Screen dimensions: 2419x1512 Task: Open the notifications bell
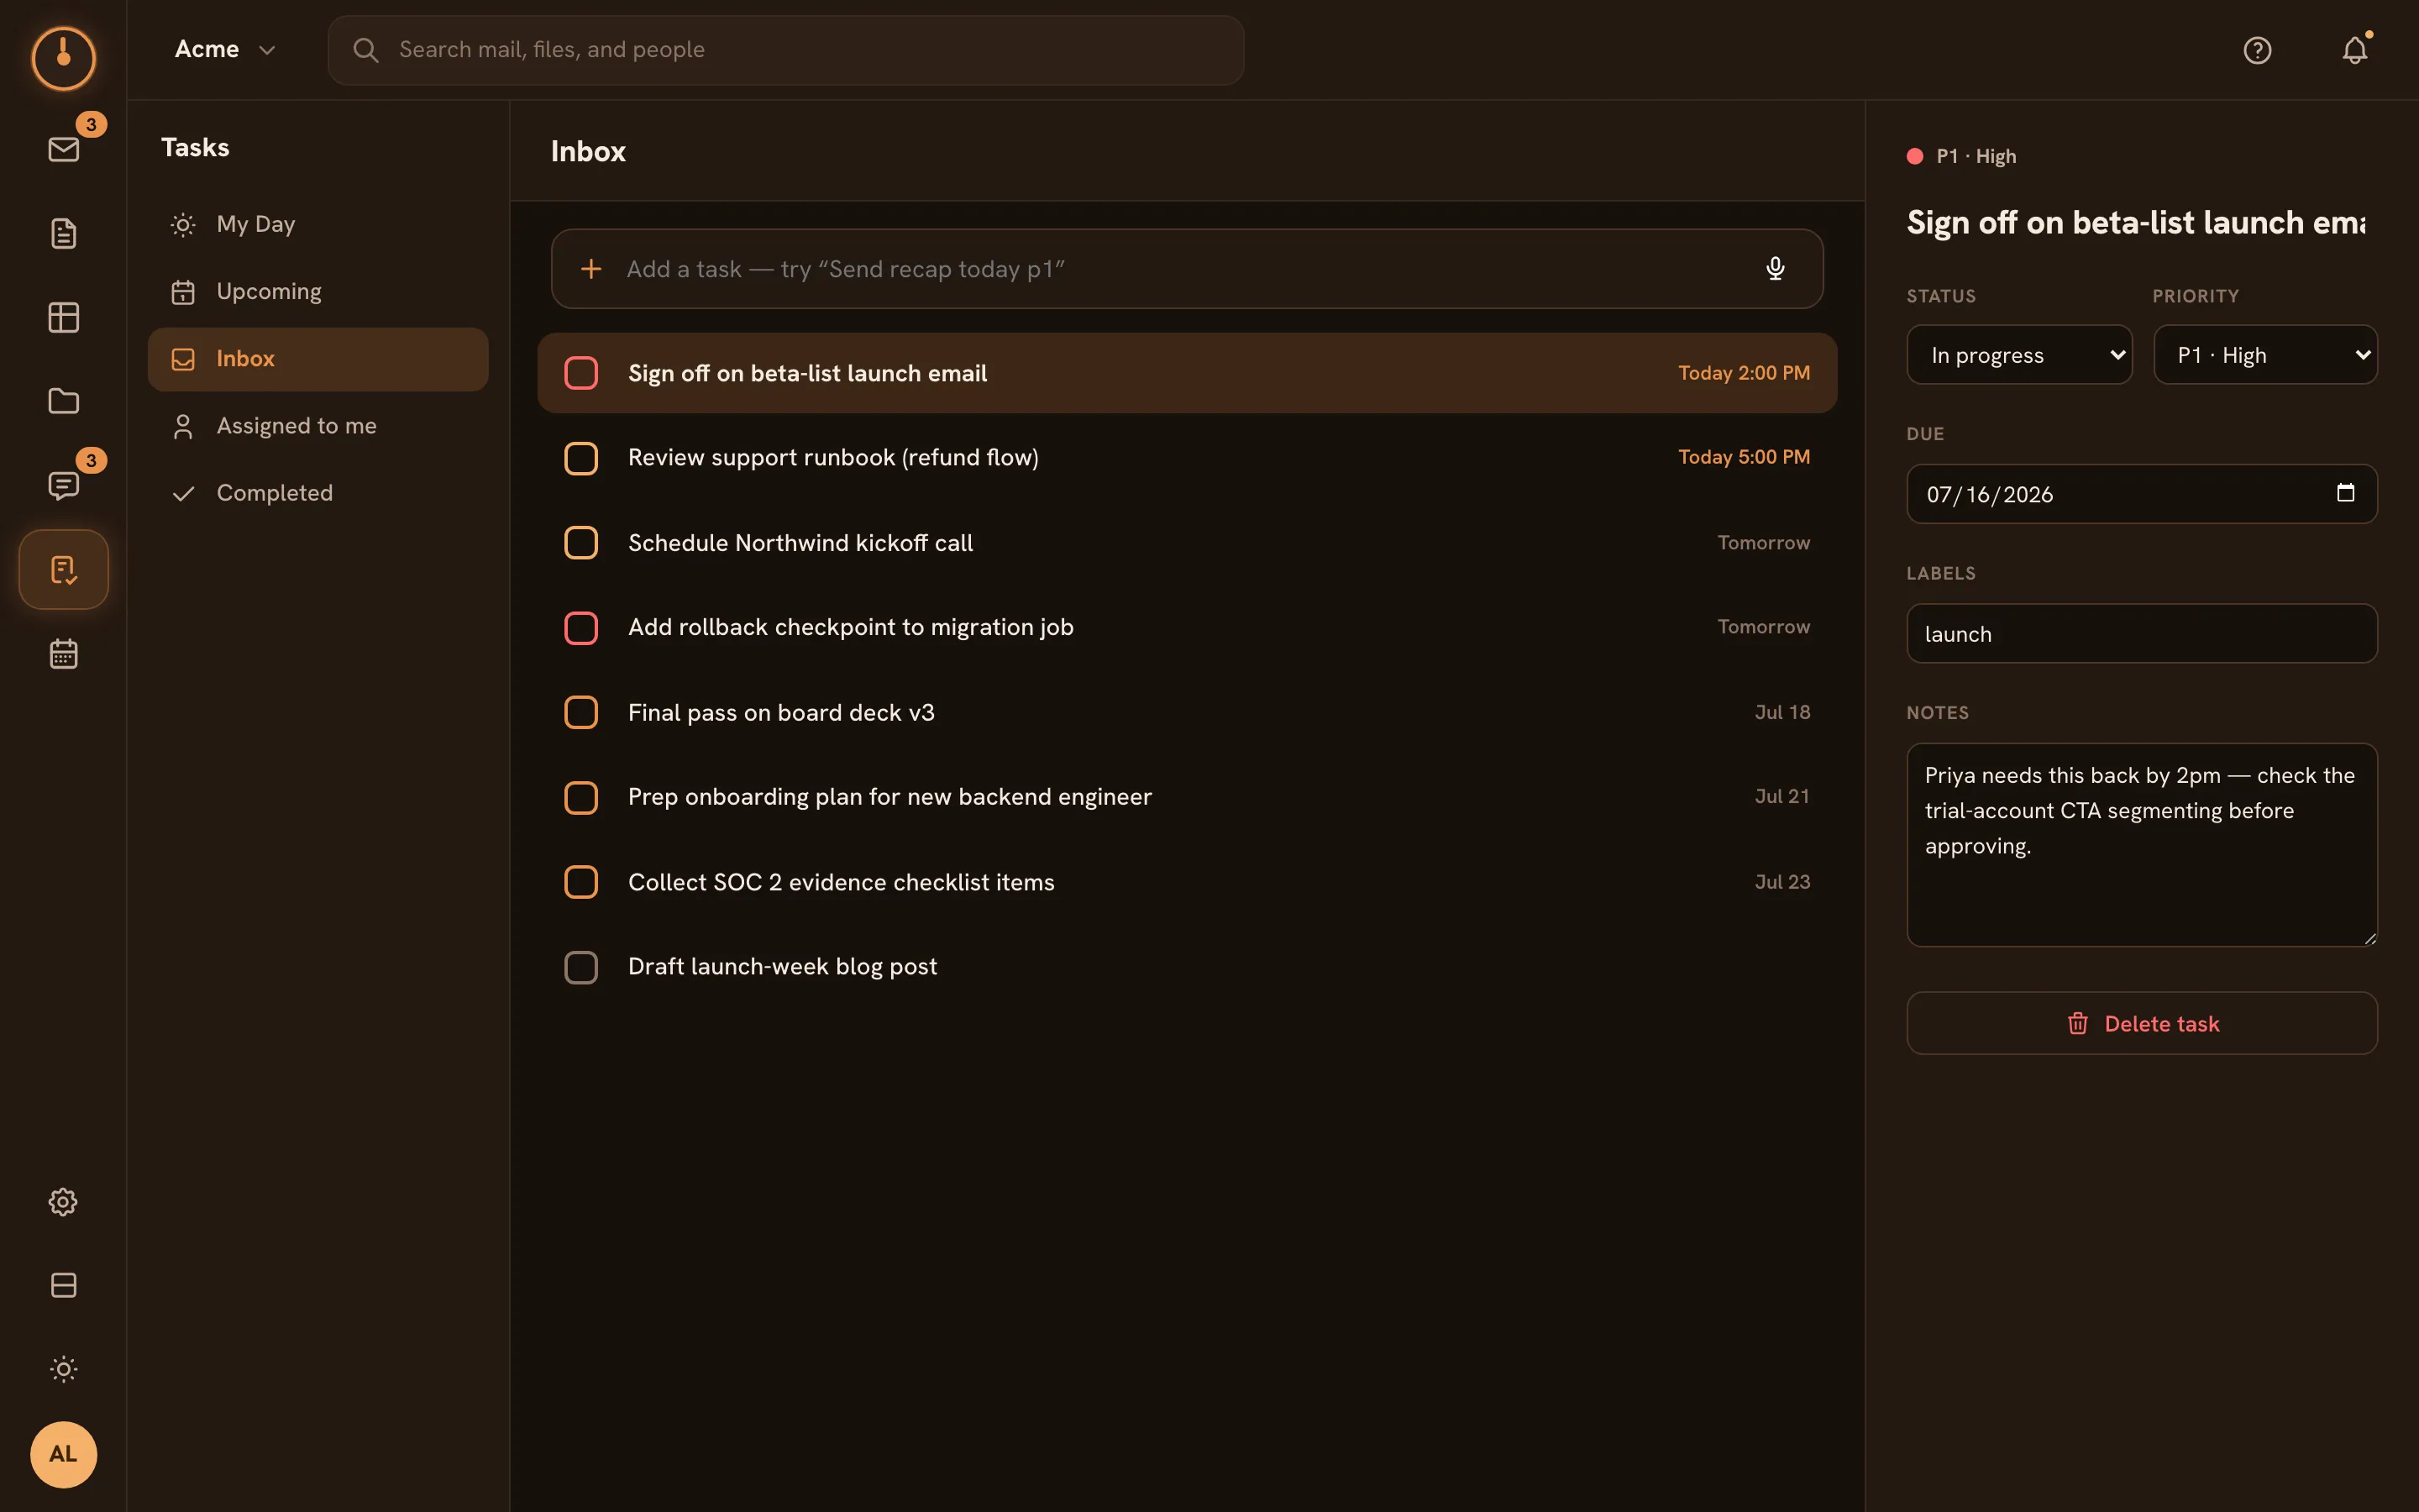2355,50
